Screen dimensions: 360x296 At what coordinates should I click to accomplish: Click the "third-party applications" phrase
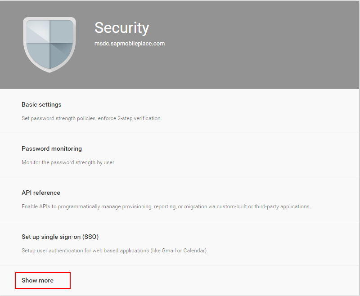282,206
